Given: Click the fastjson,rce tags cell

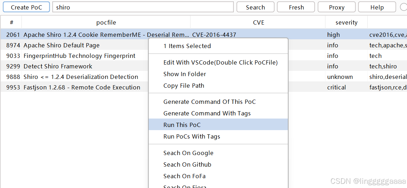Looking at the screenshot, I should [x=387, y=87].
